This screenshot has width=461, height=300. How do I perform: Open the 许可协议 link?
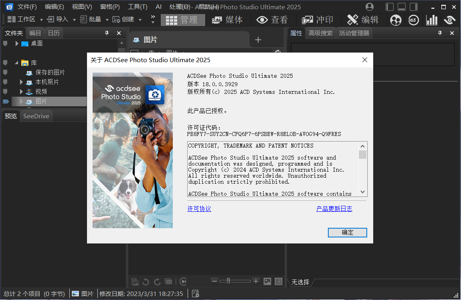click(199, 209)
